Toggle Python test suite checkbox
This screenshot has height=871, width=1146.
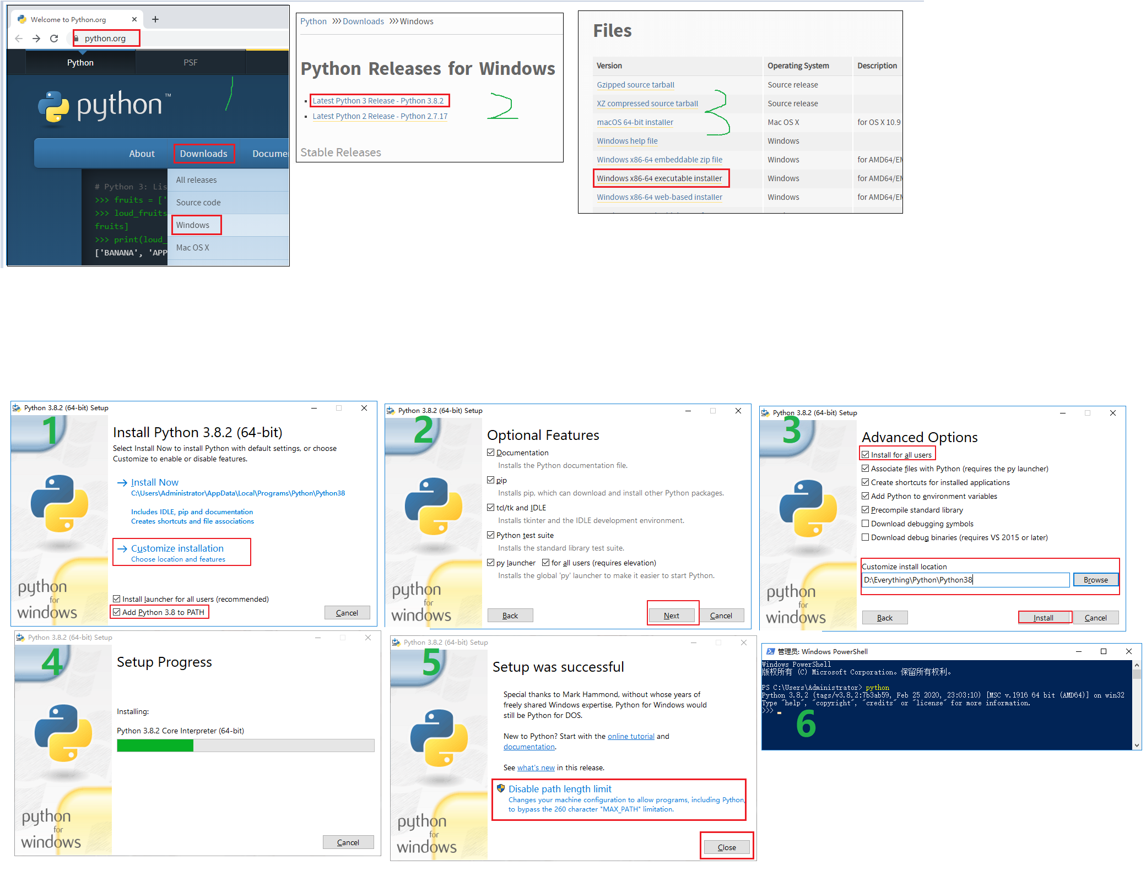click(x=490, y=535)
